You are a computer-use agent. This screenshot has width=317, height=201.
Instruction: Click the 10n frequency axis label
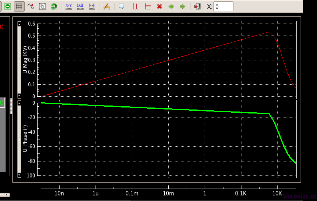(59, 193)
